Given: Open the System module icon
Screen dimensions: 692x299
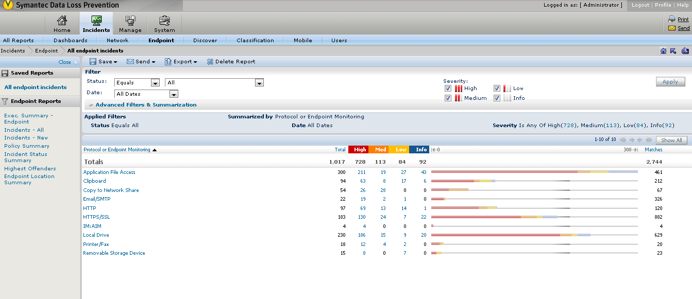Looking at the screenshot, I should click(164, 24).
